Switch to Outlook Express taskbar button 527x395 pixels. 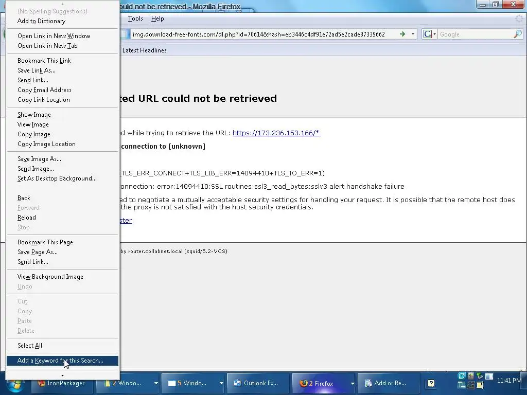pyautogui.click(x=257, y=383)
